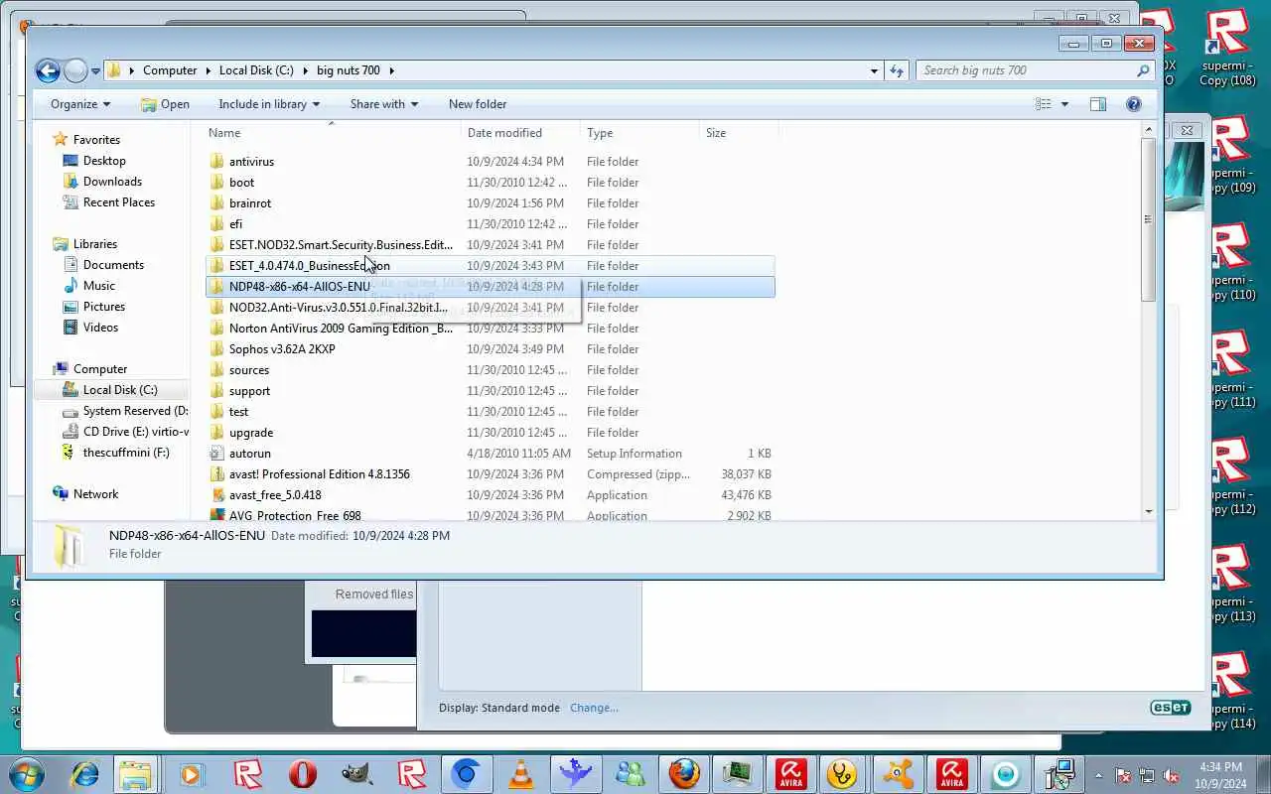Click the Open button in toolbar

[165, 104]
